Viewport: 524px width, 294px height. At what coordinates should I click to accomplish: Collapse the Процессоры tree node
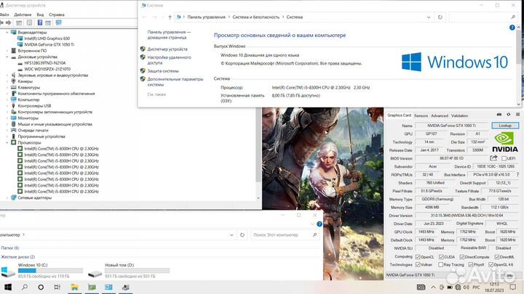tap(8, 143)
